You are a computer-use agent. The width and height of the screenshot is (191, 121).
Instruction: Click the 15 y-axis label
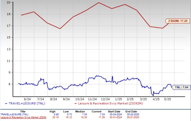pos(8,37)
